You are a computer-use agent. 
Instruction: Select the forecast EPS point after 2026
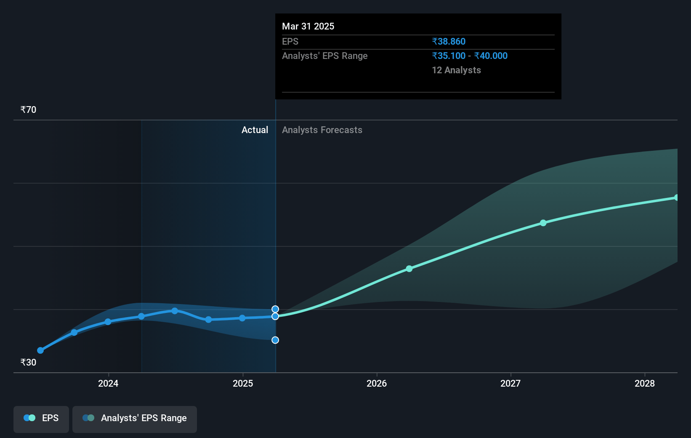[x=409, y=269]
